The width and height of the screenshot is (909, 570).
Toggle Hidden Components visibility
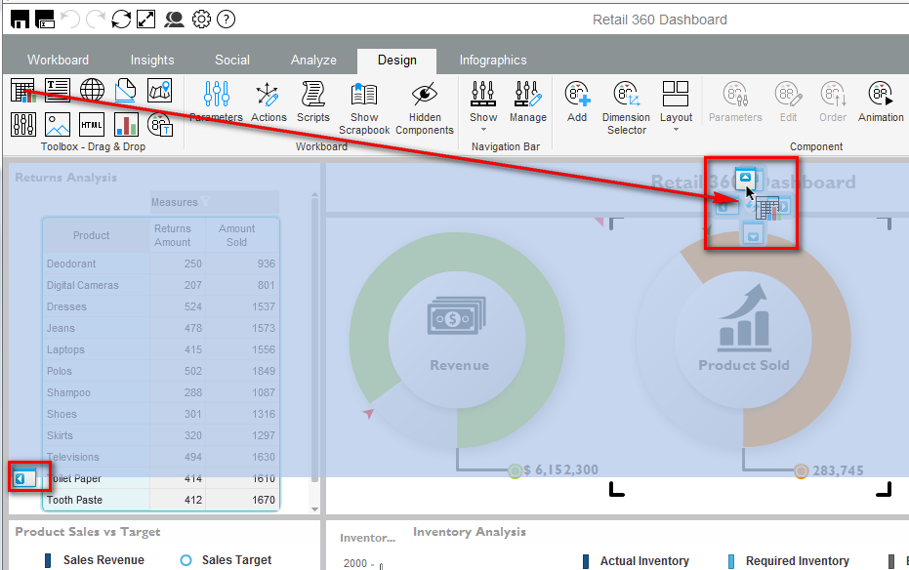coord(425,106)
